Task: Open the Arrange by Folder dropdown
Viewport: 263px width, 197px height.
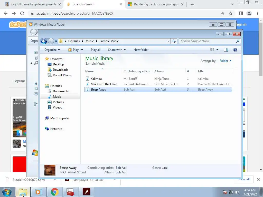Action: click(x=226, y=61)
